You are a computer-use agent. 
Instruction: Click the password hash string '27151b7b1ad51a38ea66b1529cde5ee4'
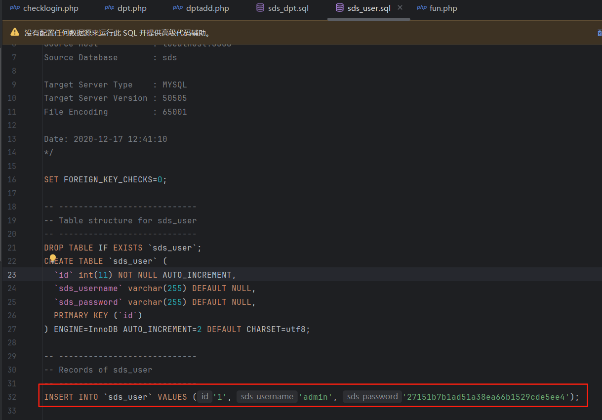(486, 397)
